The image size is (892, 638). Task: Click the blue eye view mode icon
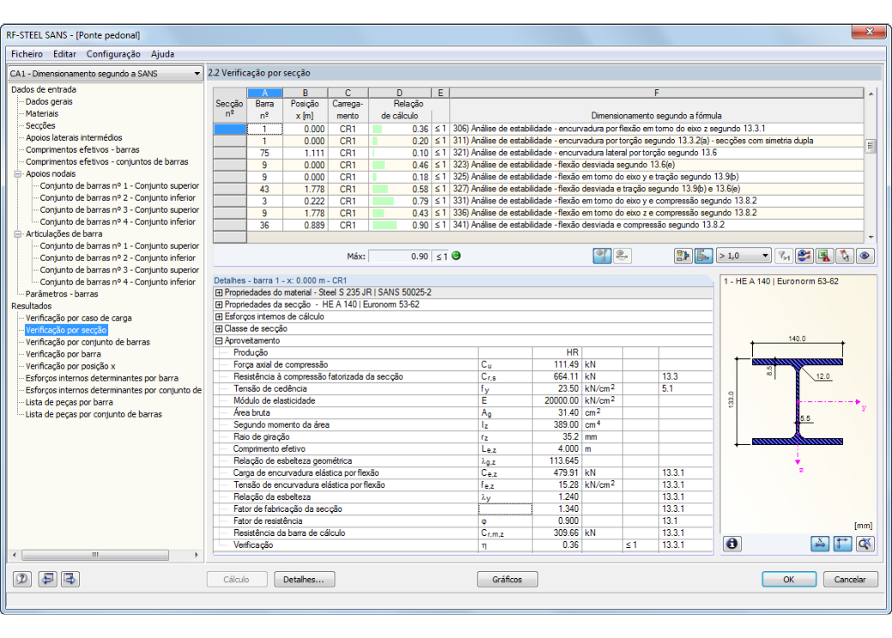(x=865, y=256)
